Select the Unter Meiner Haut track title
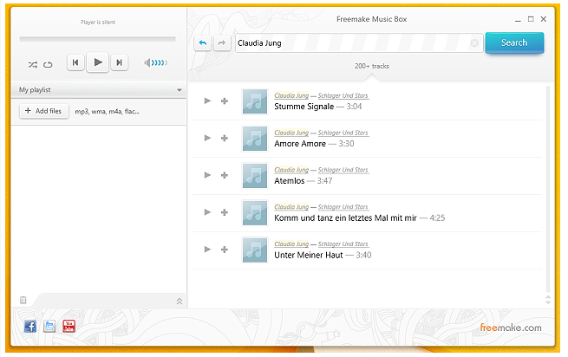This screenshot has width=568, height=357. (308, 255)
